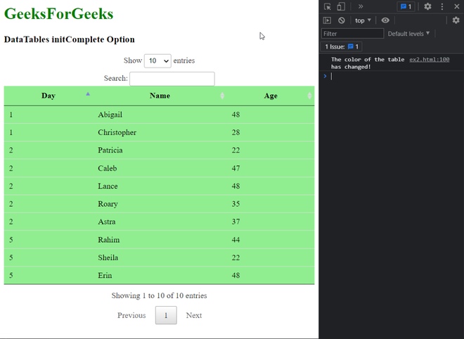The width and height of the screenshot is (464, 339).
Task: Go to the Previous page
Action: pos(131,315)
